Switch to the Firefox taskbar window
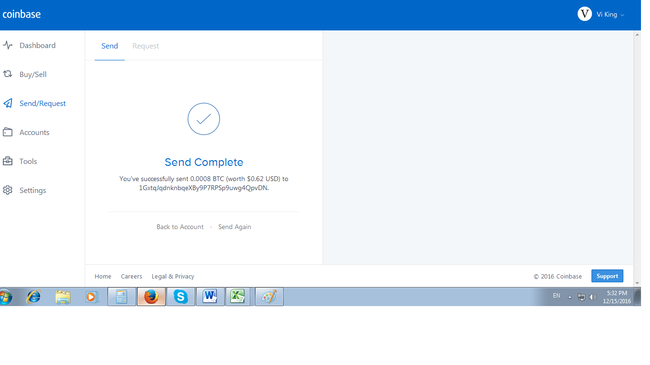 151,297
